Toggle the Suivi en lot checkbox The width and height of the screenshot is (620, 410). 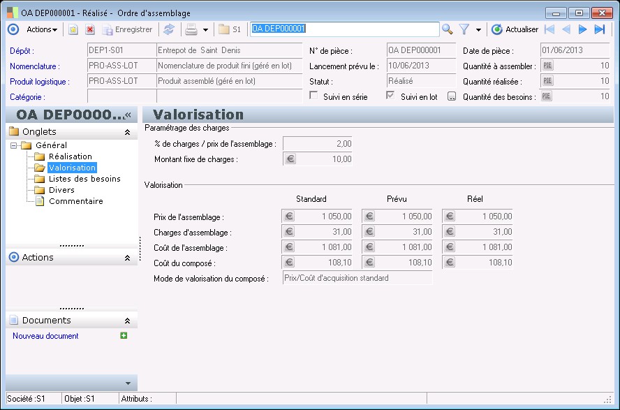391,96
